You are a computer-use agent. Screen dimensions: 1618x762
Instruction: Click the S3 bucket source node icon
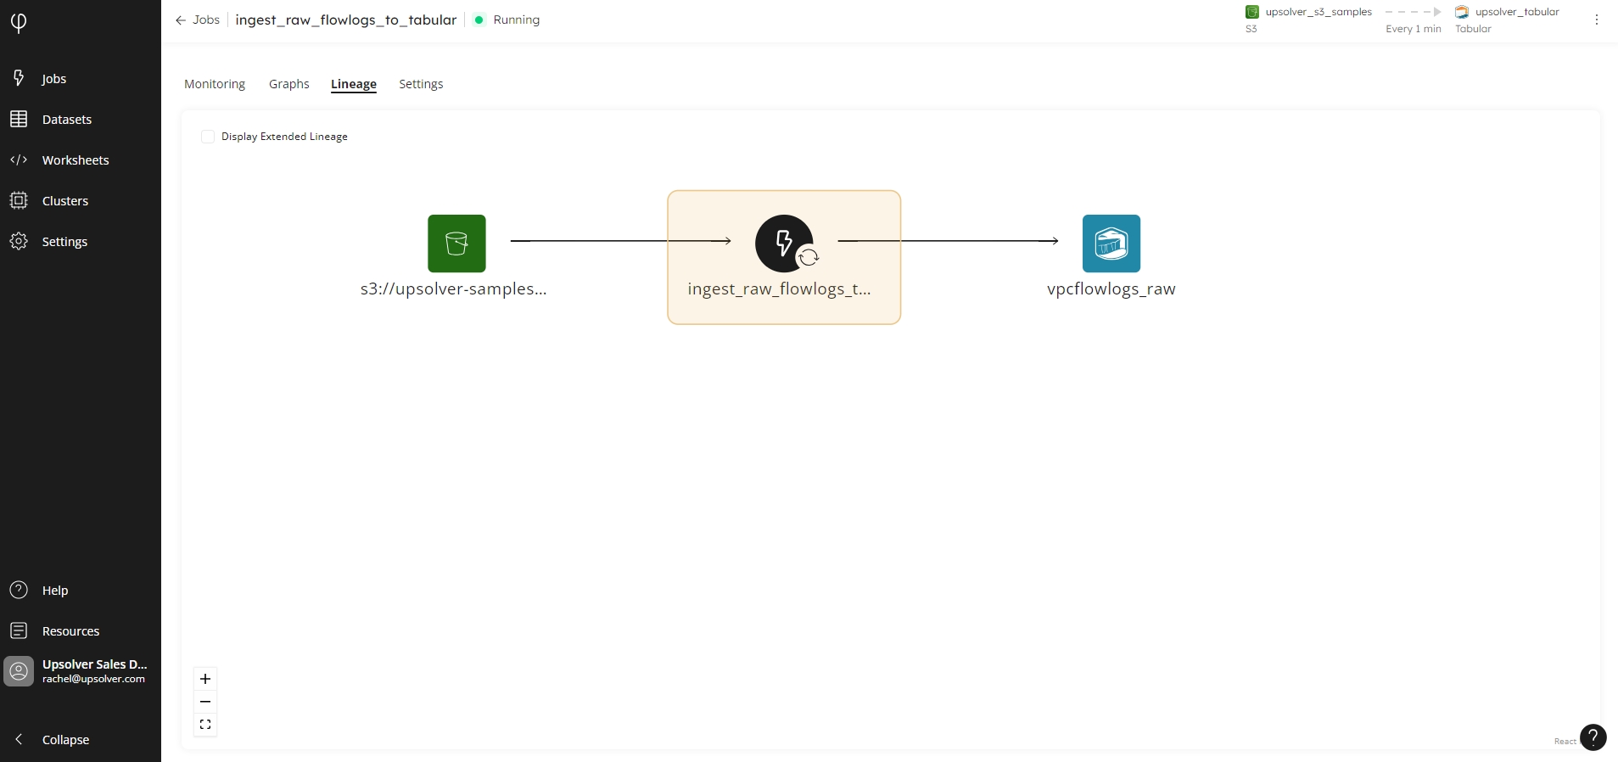tap(456, 244)
